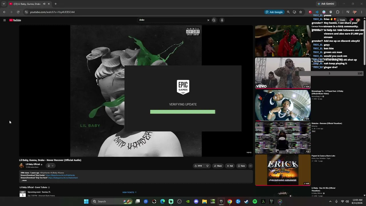
Task: Open the Chrome profile avatar
Action: tap(355, 12)
